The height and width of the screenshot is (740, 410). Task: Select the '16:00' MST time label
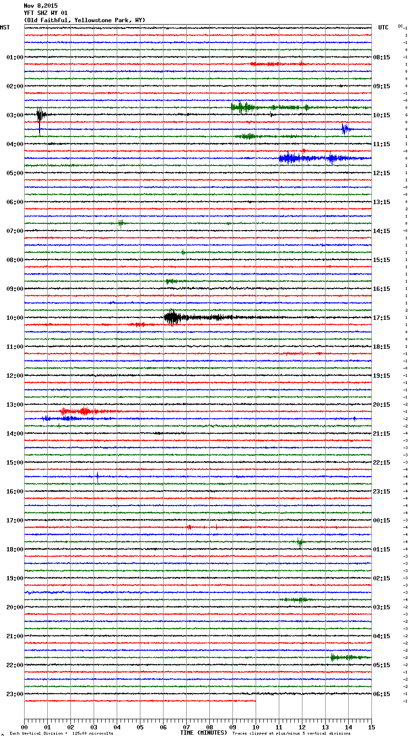point(15,492)
